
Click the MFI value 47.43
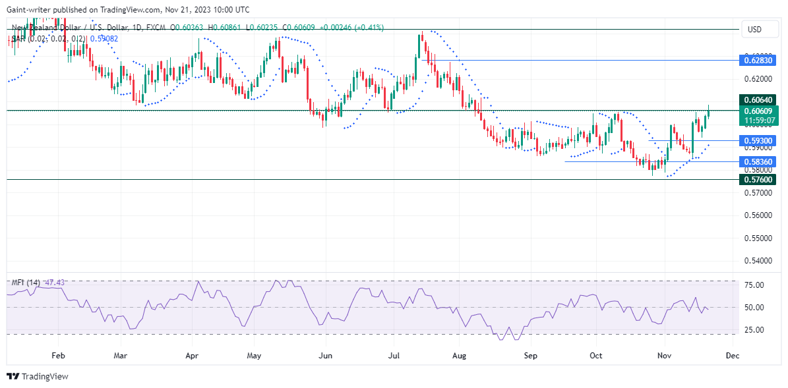click(x=55, y=283)
